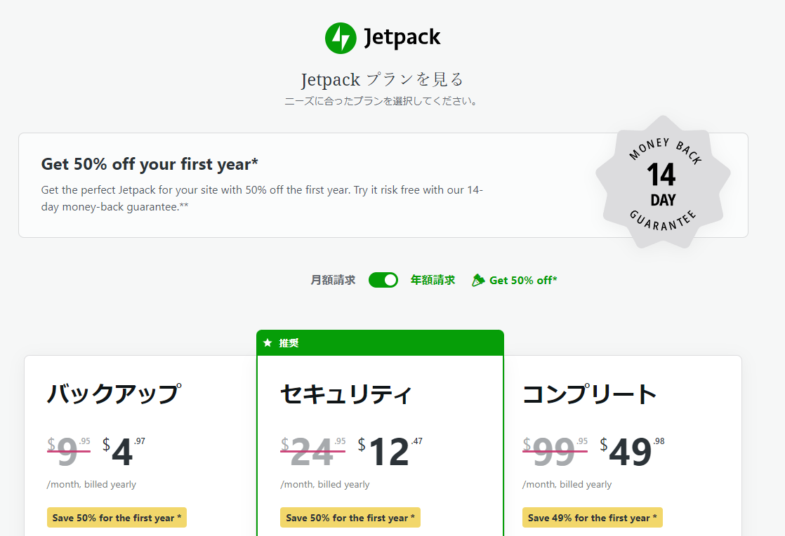
Task: Select the コンプリート plan heading
Action: click(589, 394)
